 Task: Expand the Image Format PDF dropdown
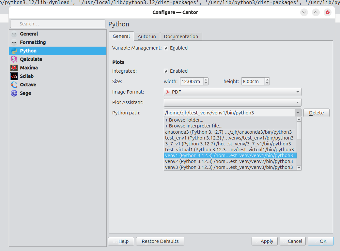pos(232,92)
